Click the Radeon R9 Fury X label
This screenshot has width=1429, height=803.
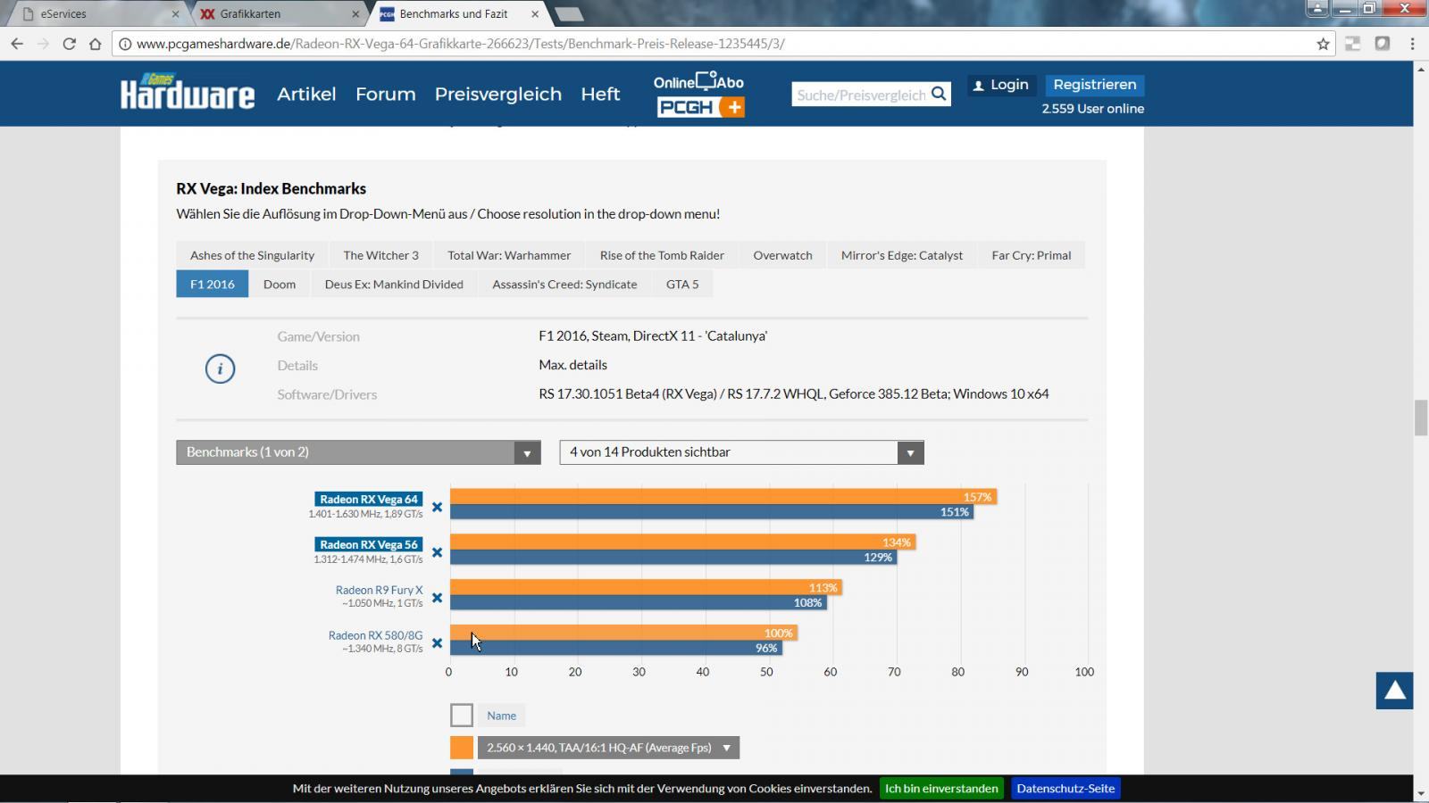point(379,590)
